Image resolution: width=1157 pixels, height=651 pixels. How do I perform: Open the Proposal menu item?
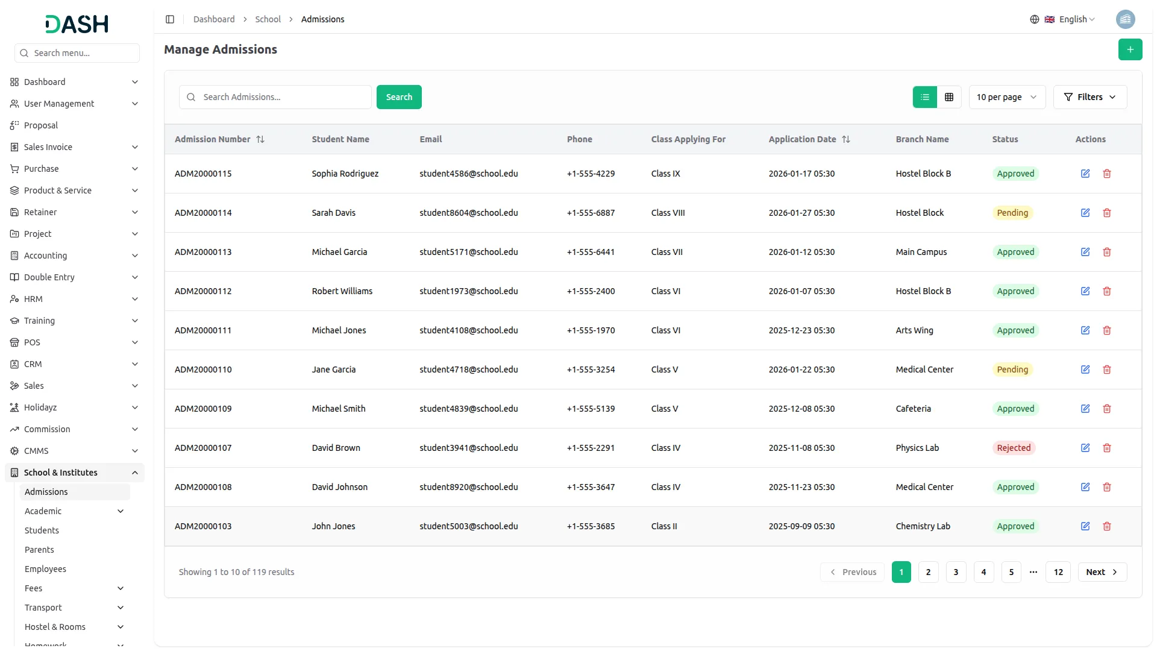[41, 125]
